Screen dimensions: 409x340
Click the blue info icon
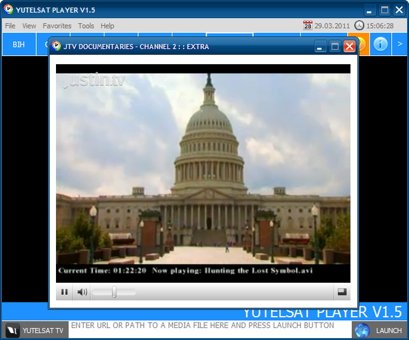click(380, 44)
